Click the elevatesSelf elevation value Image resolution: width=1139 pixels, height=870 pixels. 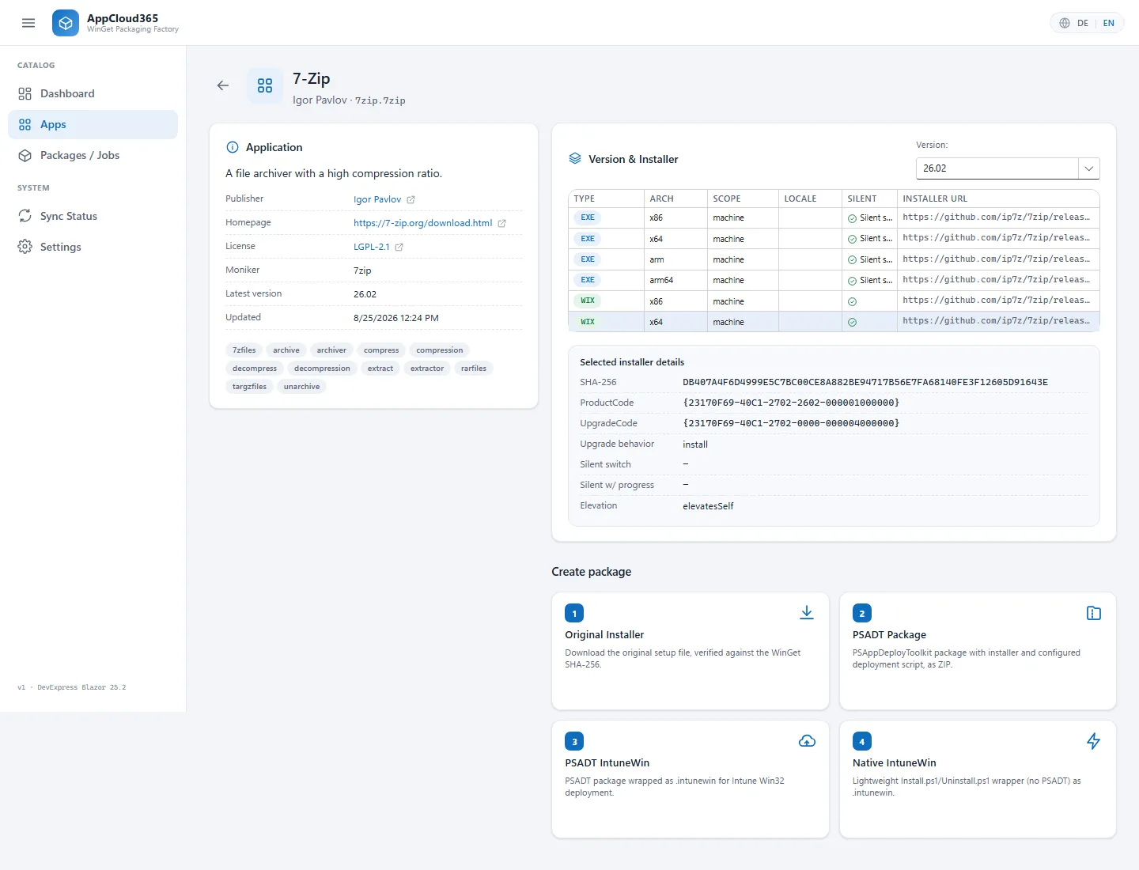[x=708, y=506]
